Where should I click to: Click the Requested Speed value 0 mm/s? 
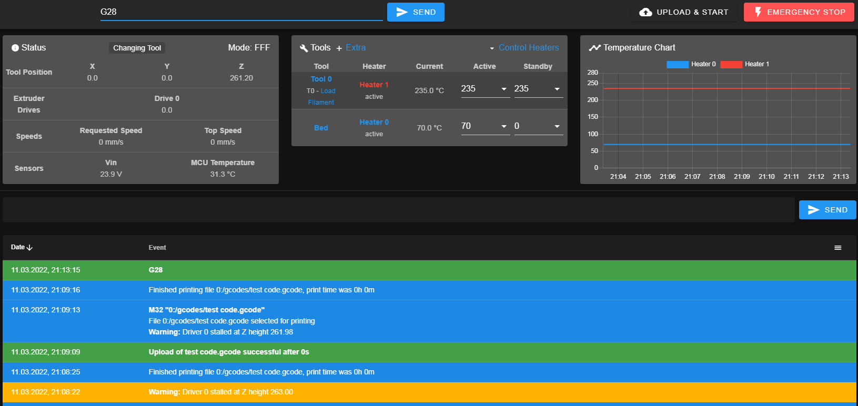pos(111,142)
